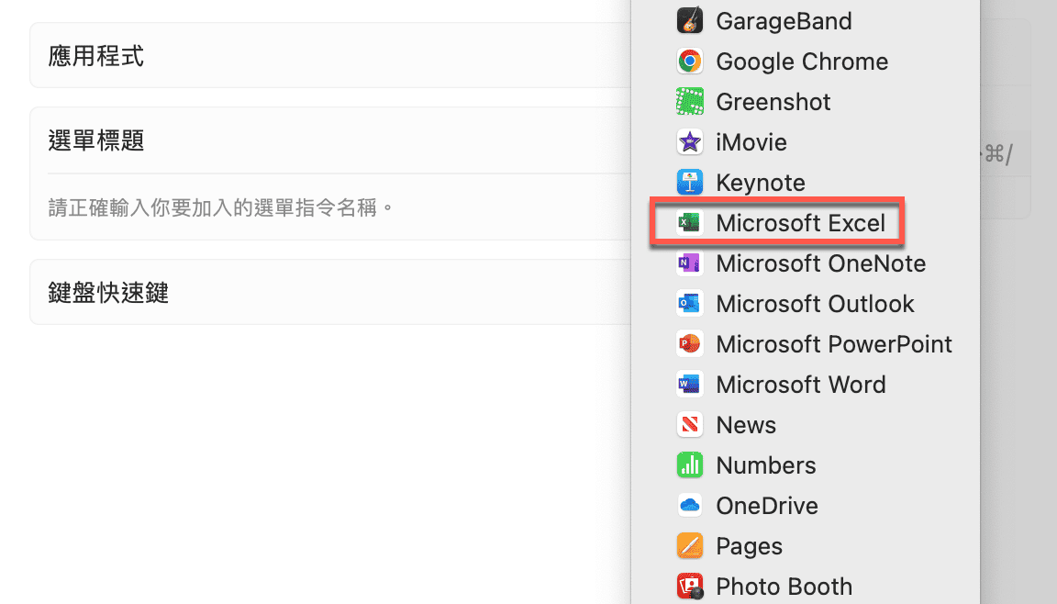Image resolution: width=1057 pixels, height=604 pixels.
Task: Choose Microsoft OneNote menu entry
Action: 805,263
